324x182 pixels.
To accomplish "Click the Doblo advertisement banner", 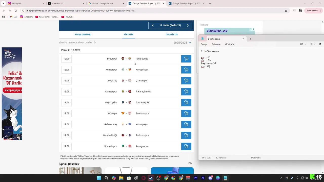I will (230, 31).
